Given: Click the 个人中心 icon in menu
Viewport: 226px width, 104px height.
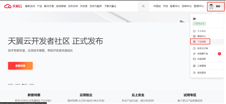Looking at the screenshot, I should coord(194,31).
